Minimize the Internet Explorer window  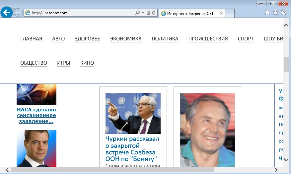coord(261,4)
